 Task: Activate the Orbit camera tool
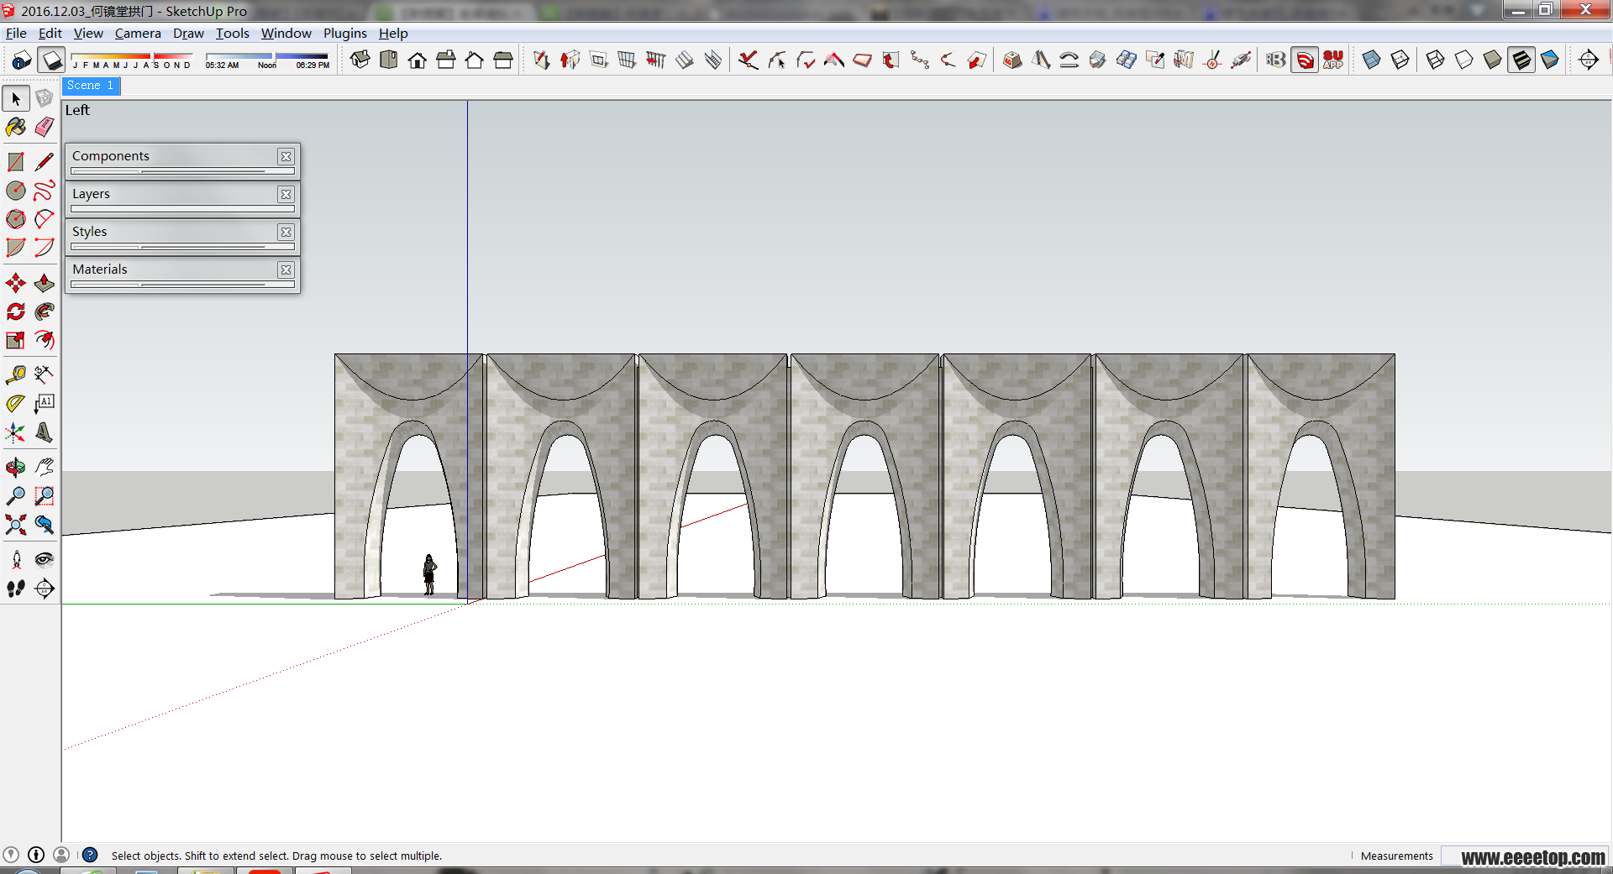point(16,468)
